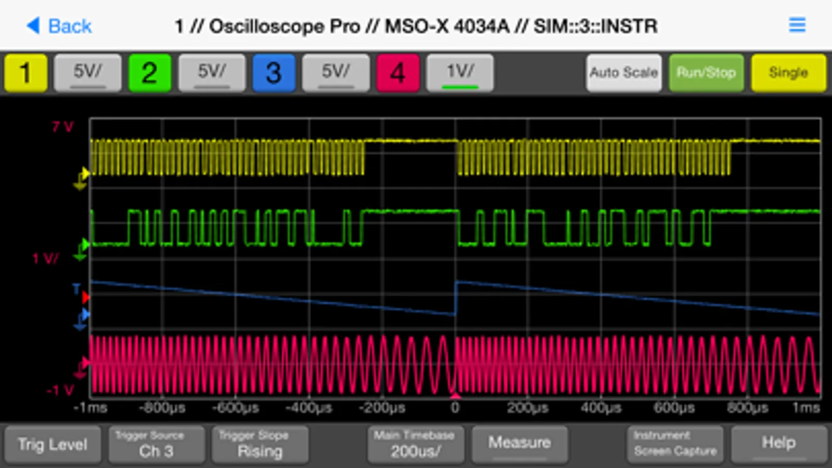
Task: Click the 800µs time axis label
Action: [748, 408]
